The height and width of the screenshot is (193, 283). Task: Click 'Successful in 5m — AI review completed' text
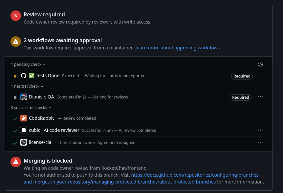119,130
